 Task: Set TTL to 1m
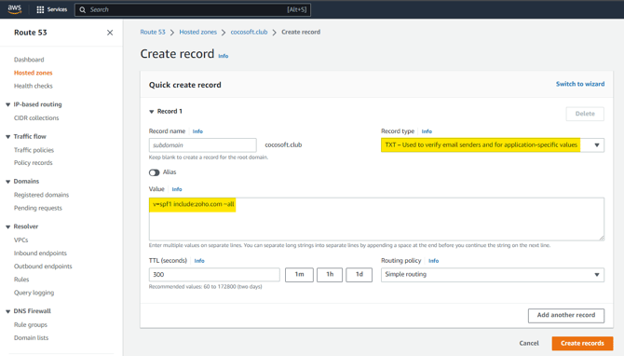pos(299,274)
